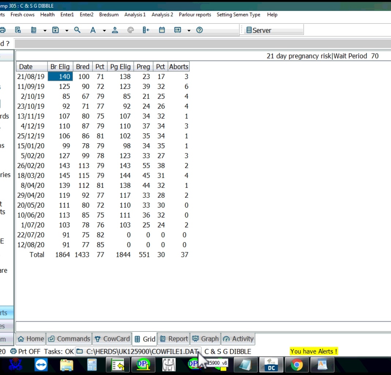Click the green DP program icon in taskbar
Image resolution: width=391 pixels, height=375 pixels.
143,364
